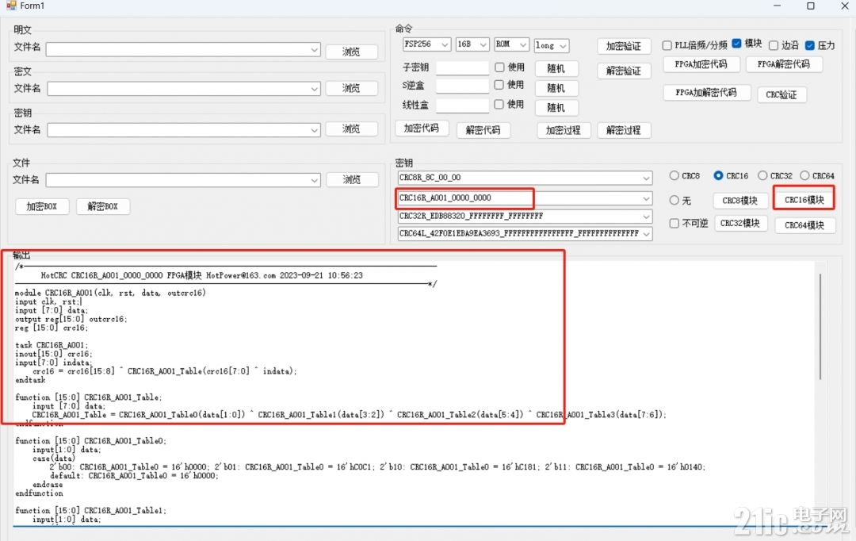
Task: Click 随机 button for 子密钥
Action: coord(556,68)
